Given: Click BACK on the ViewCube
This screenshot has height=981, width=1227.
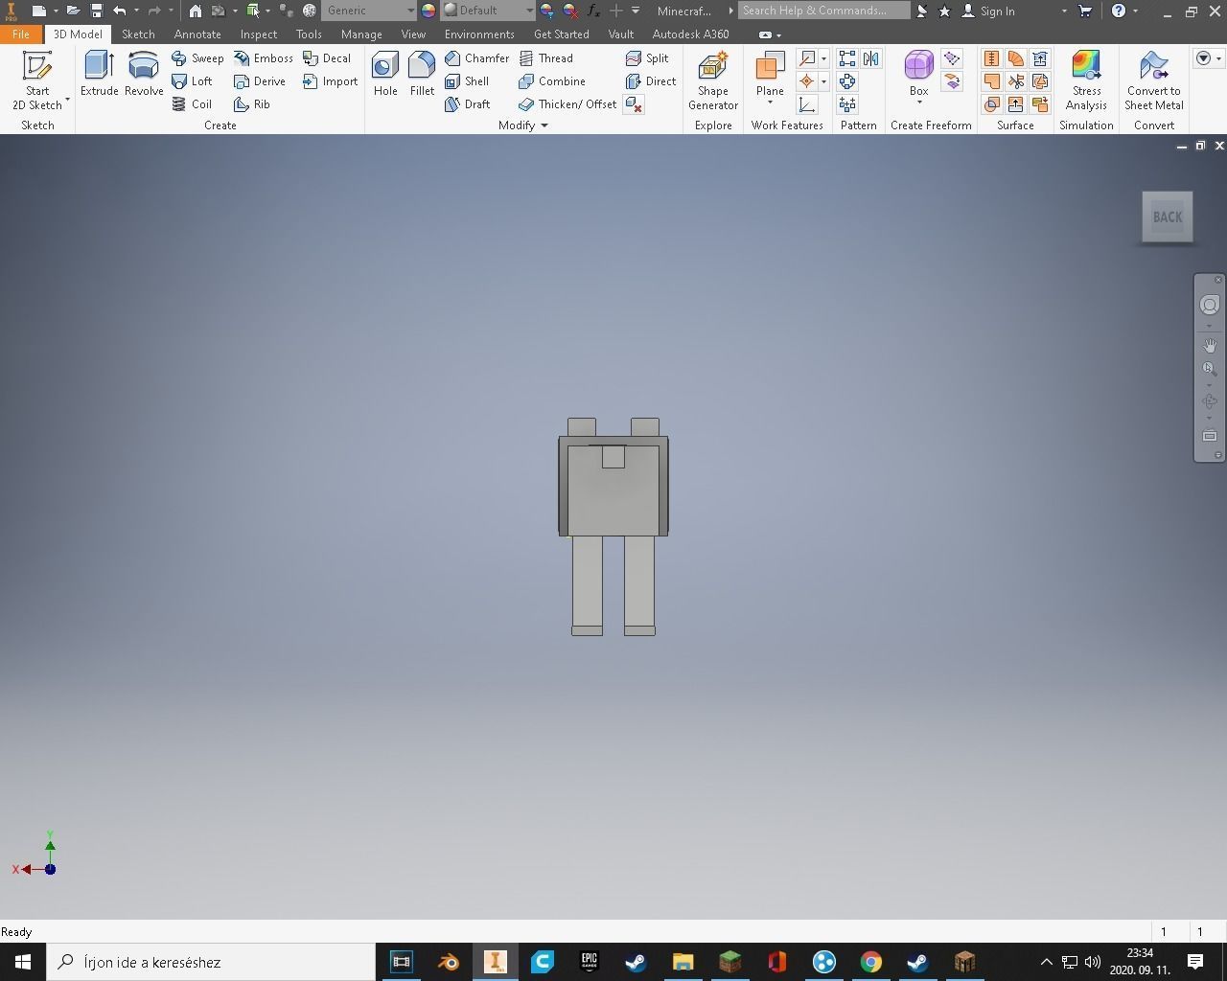Looking at the screenshot, I should coord(1167,217).
